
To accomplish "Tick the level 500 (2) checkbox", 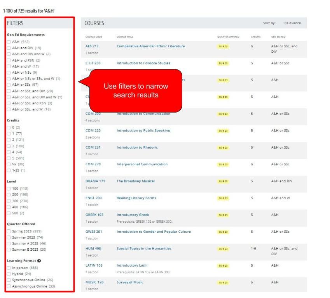I will point(9,213).
